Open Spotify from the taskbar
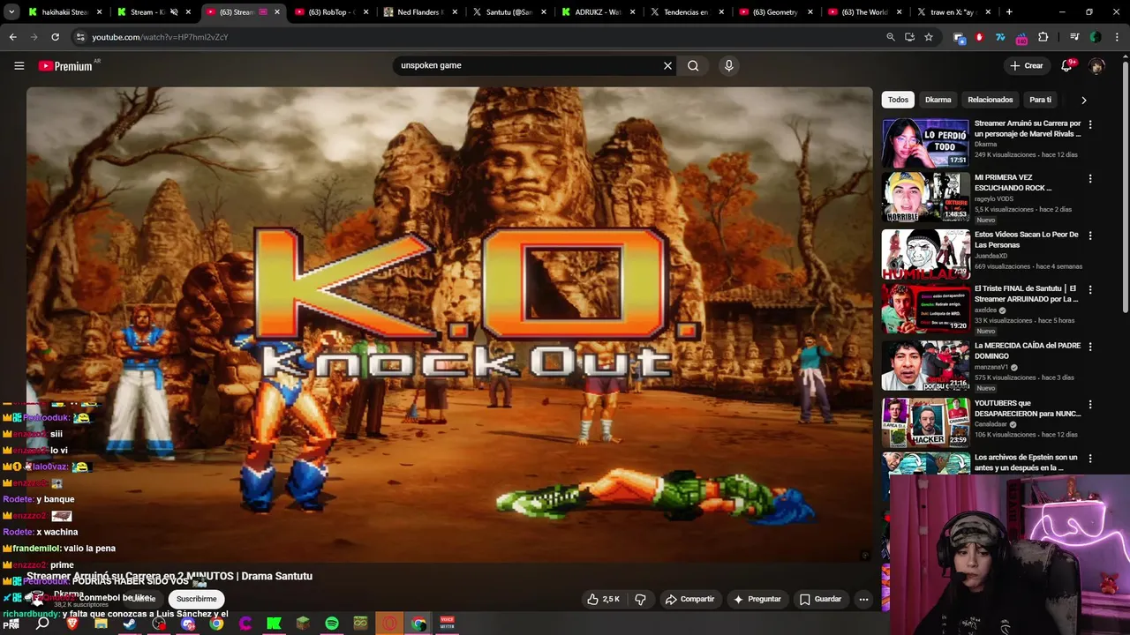The width and height of the screenshot is (1130, 635). [x=332, y=624]
